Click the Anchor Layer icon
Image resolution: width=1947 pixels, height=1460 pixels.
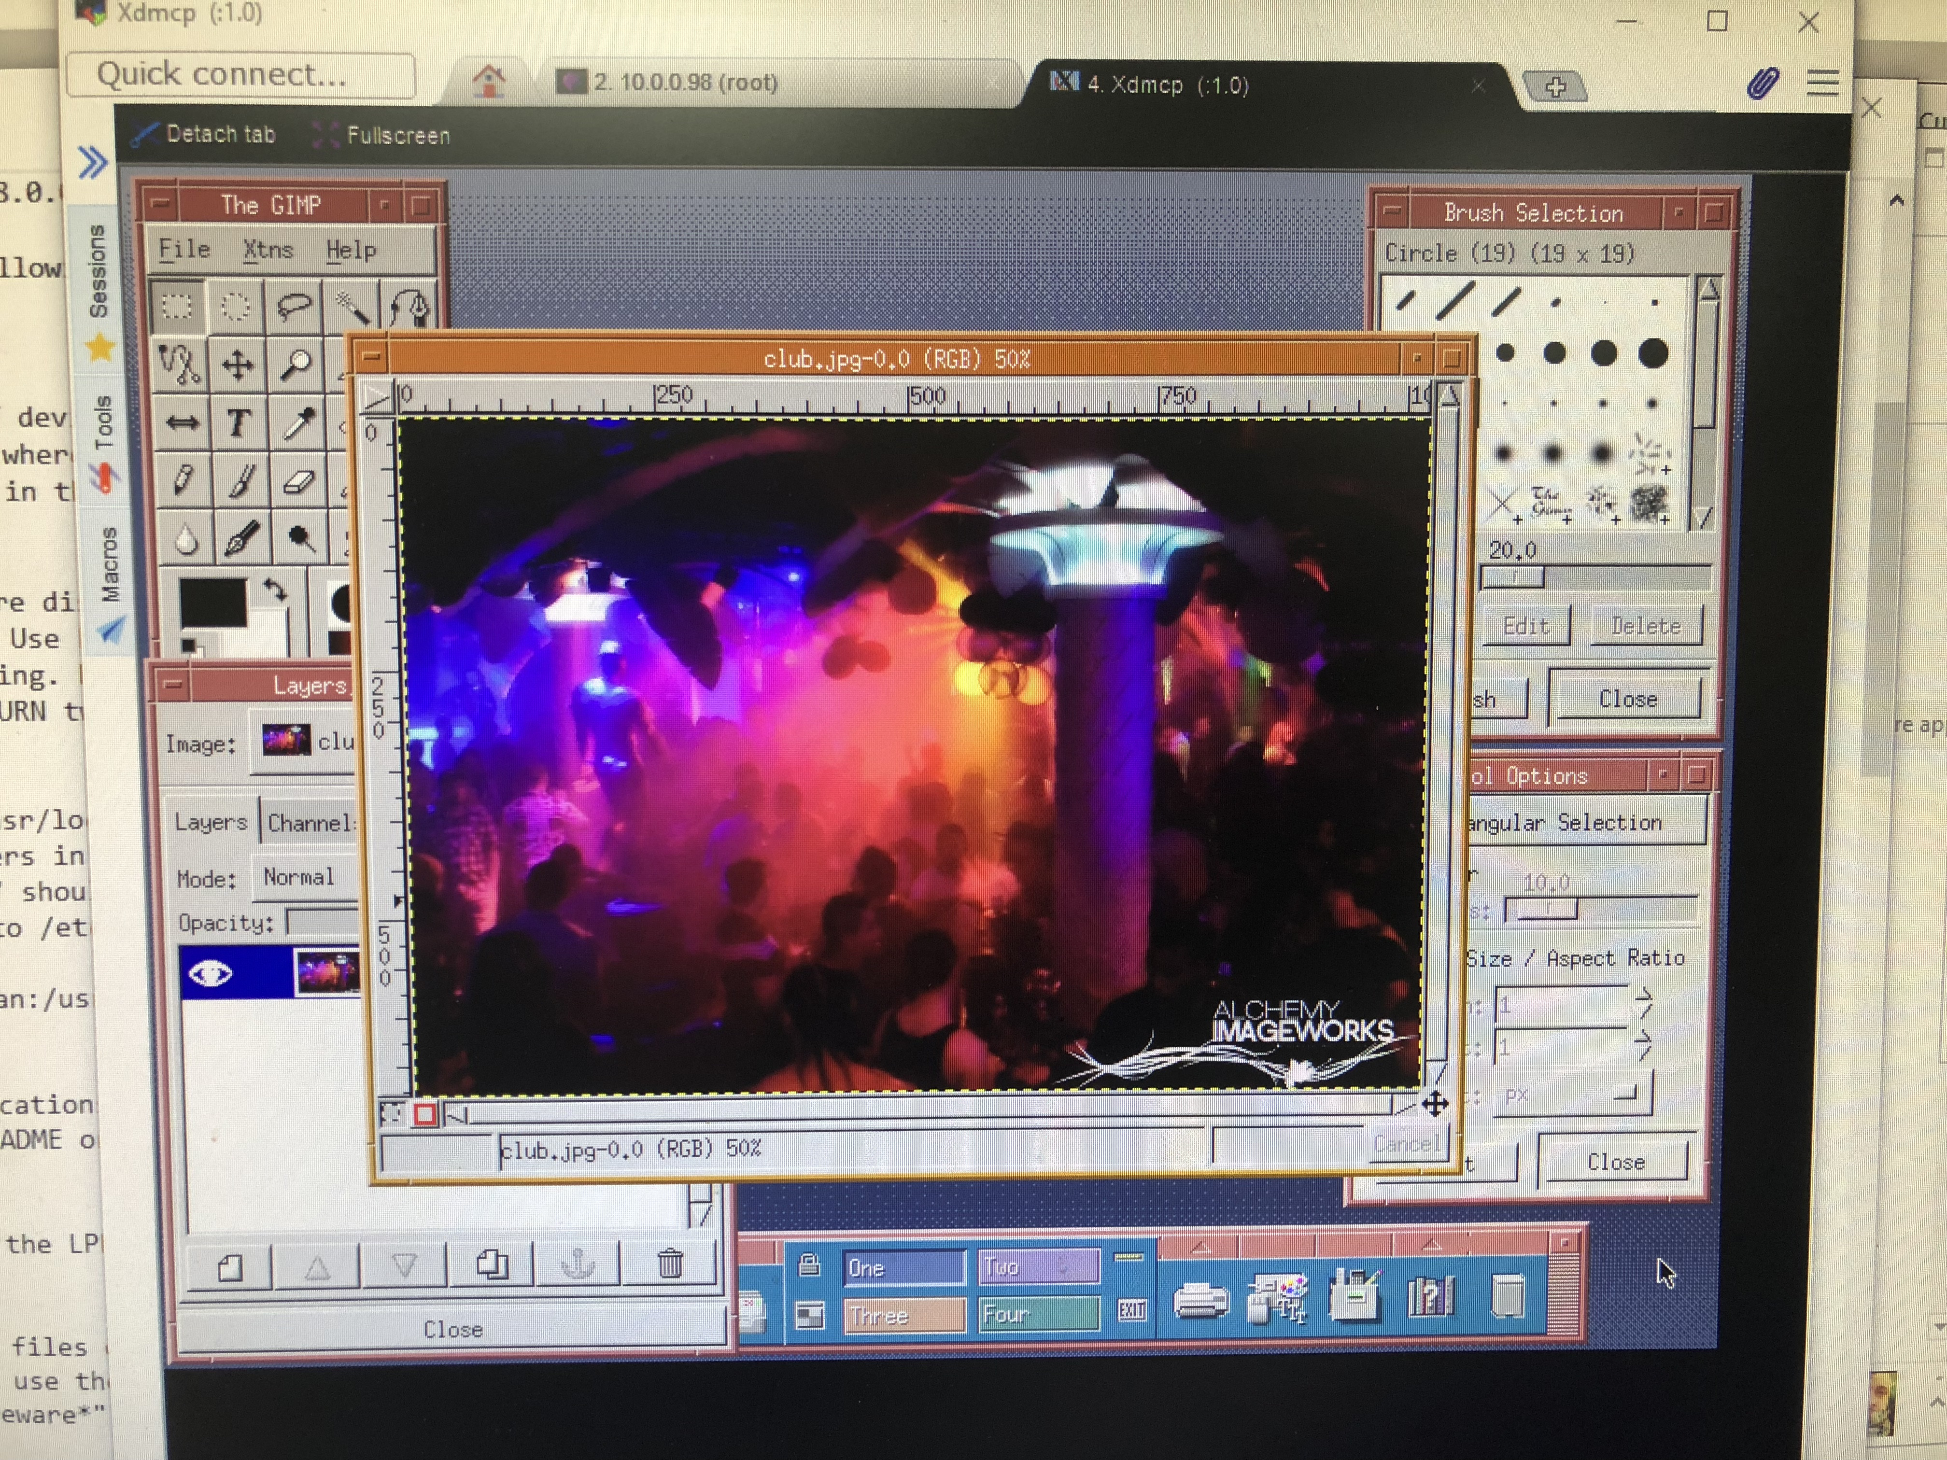tap(578, 1264)
